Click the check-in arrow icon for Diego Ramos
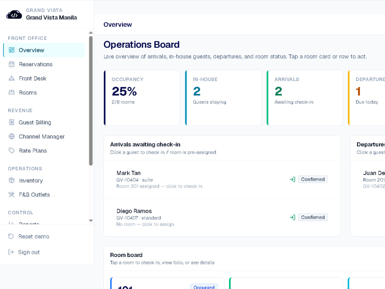 [x=292, y=217]
